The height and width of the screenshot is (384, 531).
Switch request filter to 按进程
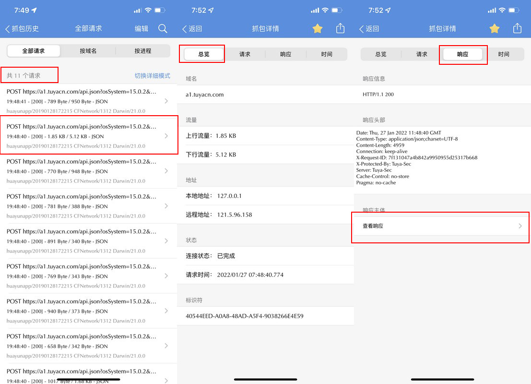[x=144, y=50]
